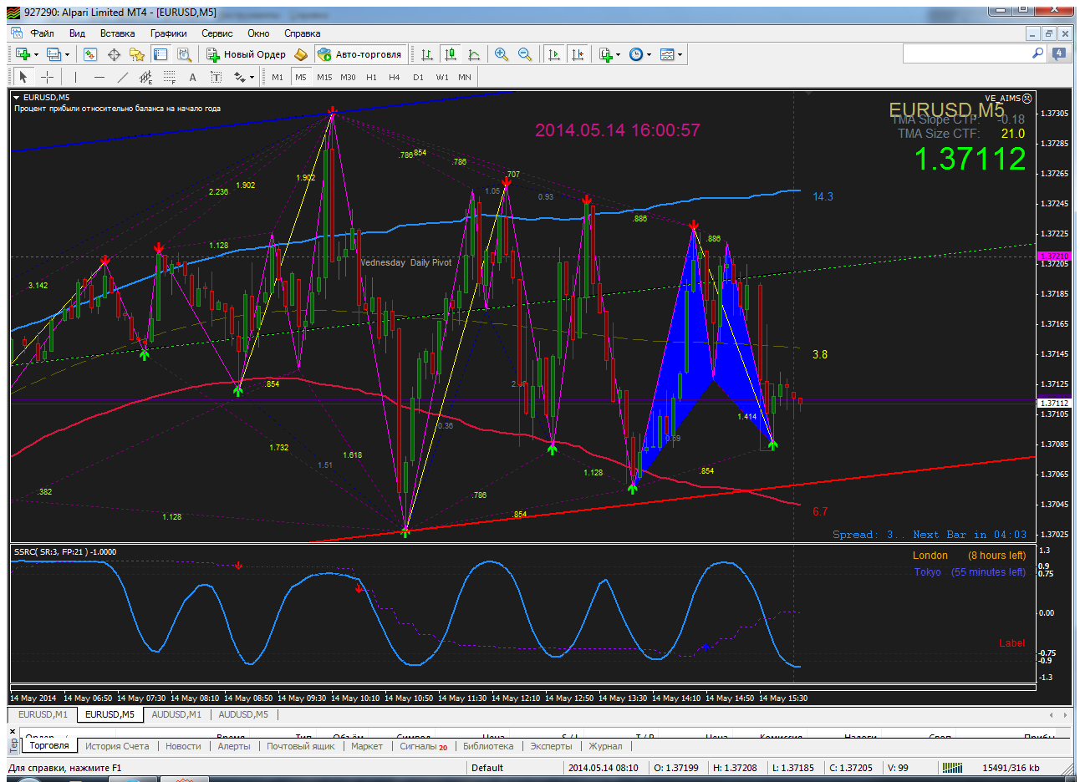This screenshot has width=1080, height=782.
Task: Select the H4 timeframe button
Action: pyautogui.click(x=395, y=77)
